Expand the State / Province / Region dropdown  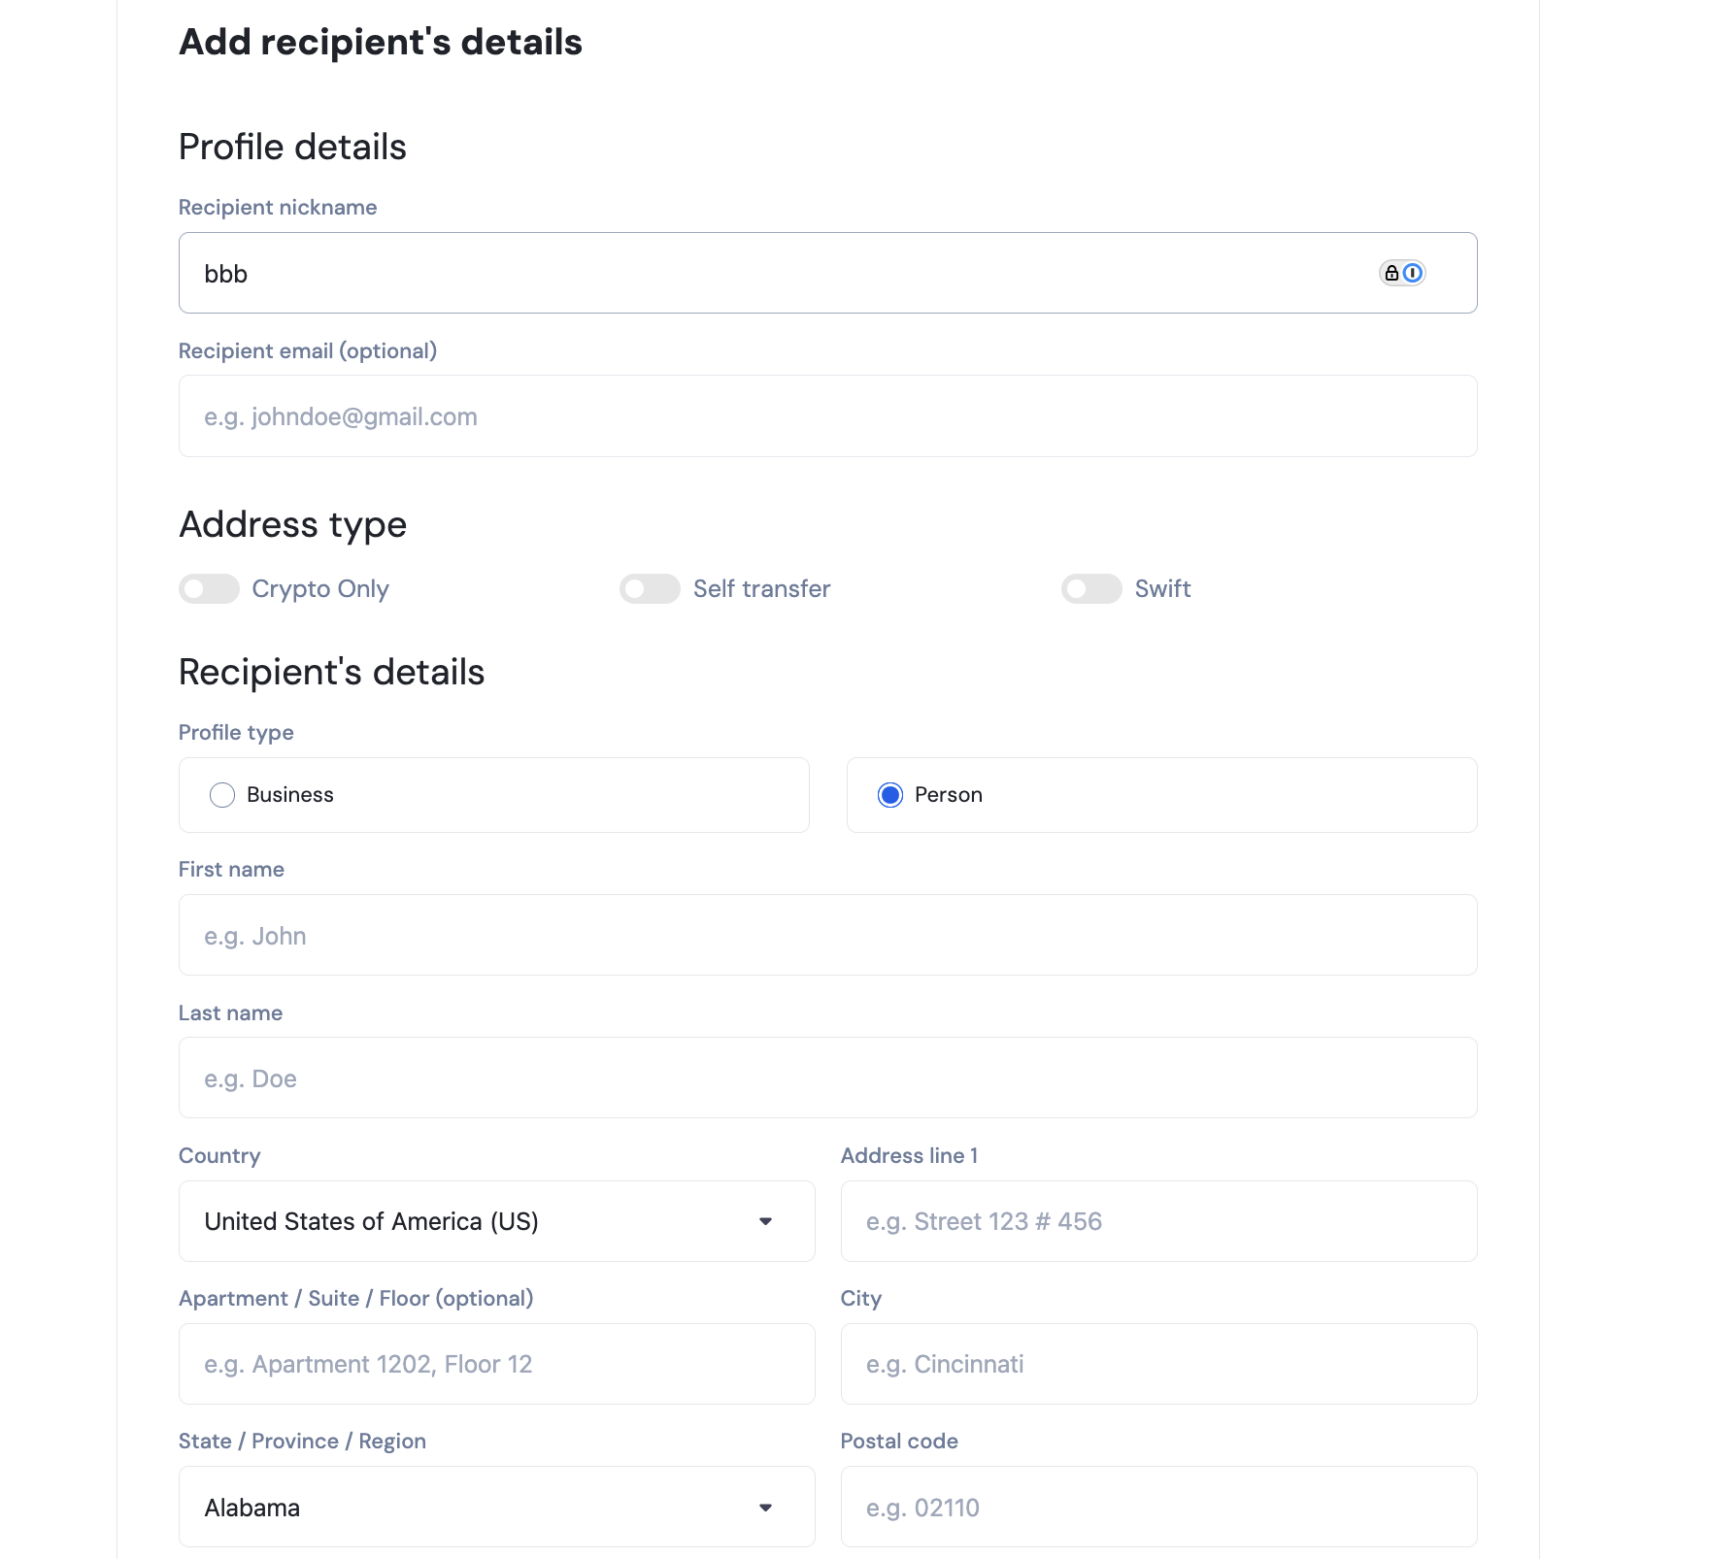tap(496, 1508)
